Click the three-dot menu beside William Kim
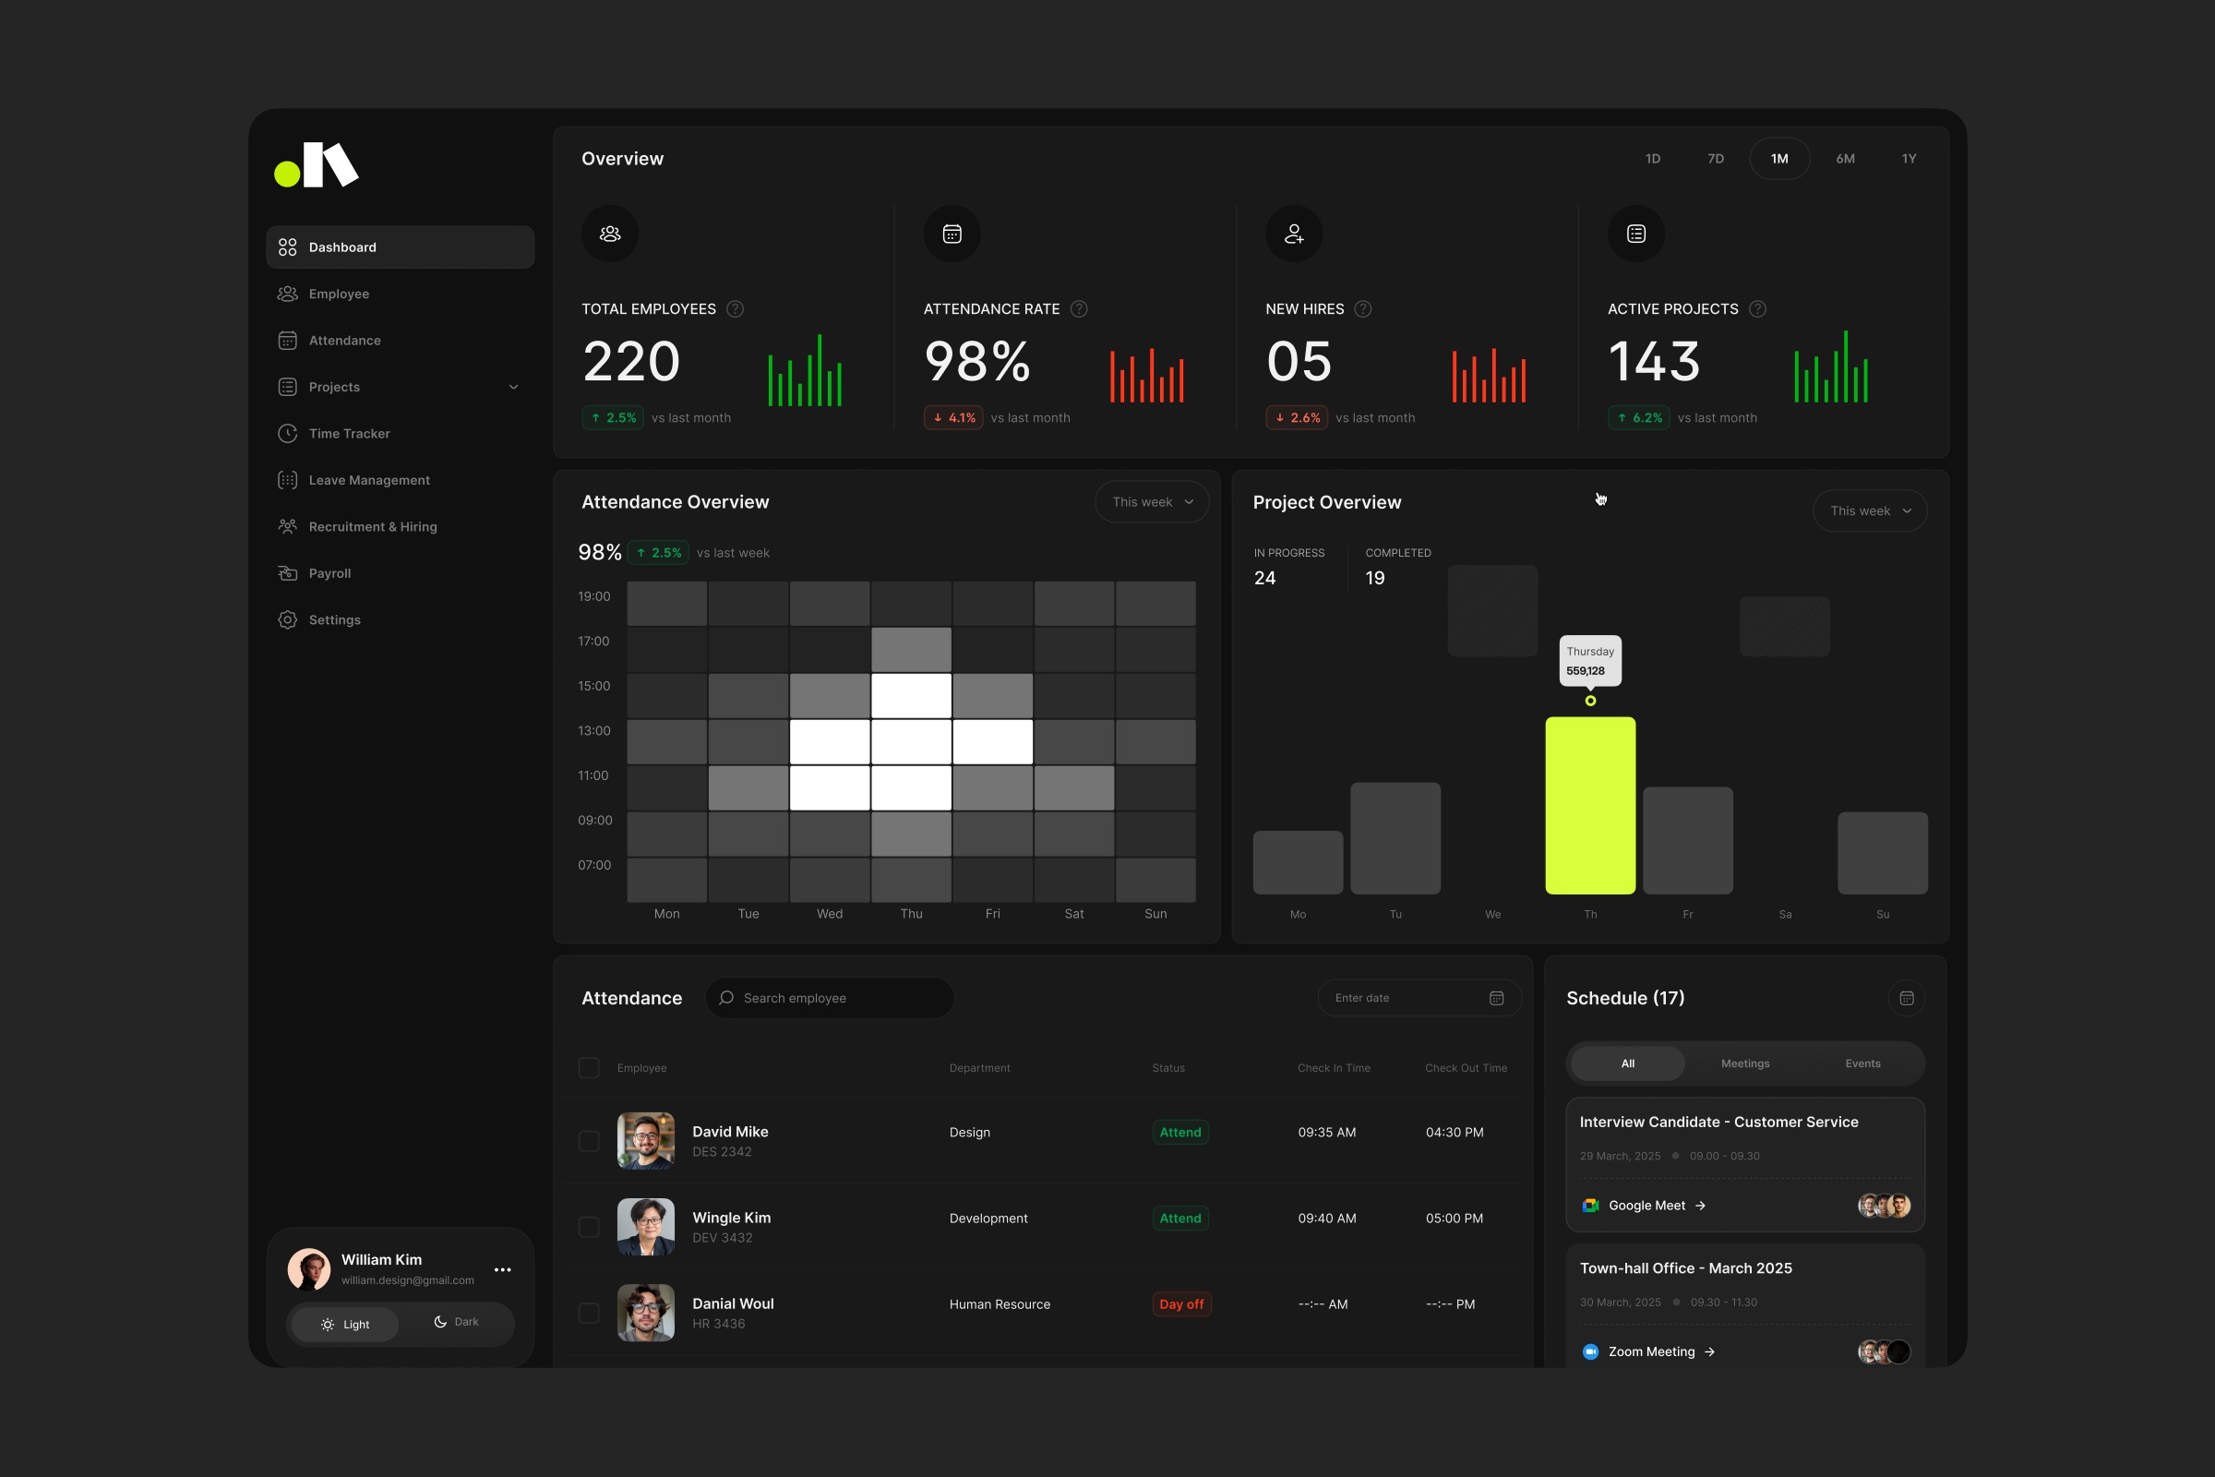2215x1477 pixels. point(503,1270)
